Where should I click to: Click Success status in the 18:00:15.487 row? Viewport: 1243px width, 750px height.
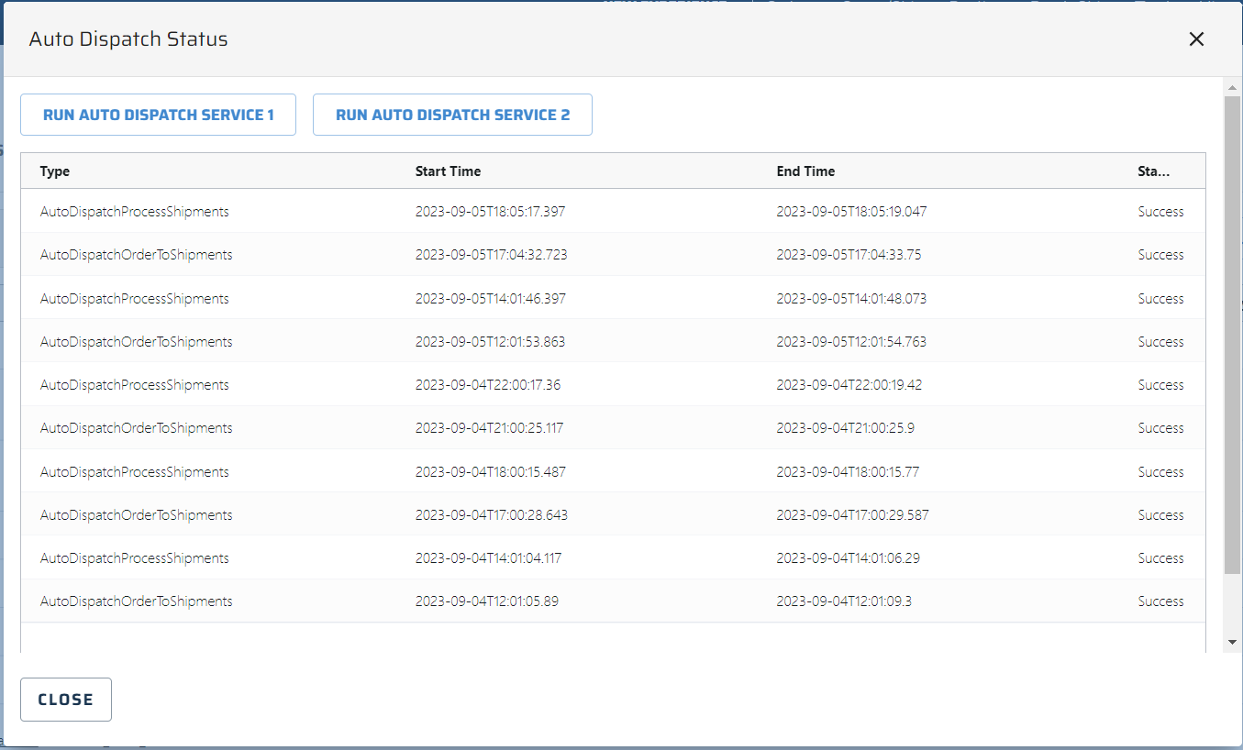[x=1161, y=472]
